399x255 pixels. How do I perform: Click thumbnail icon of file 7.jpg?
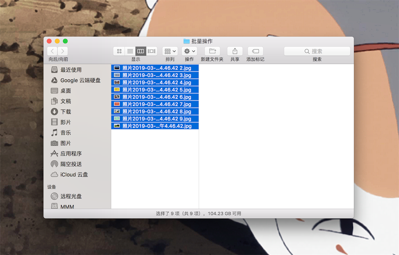click(x=117, y=104)
